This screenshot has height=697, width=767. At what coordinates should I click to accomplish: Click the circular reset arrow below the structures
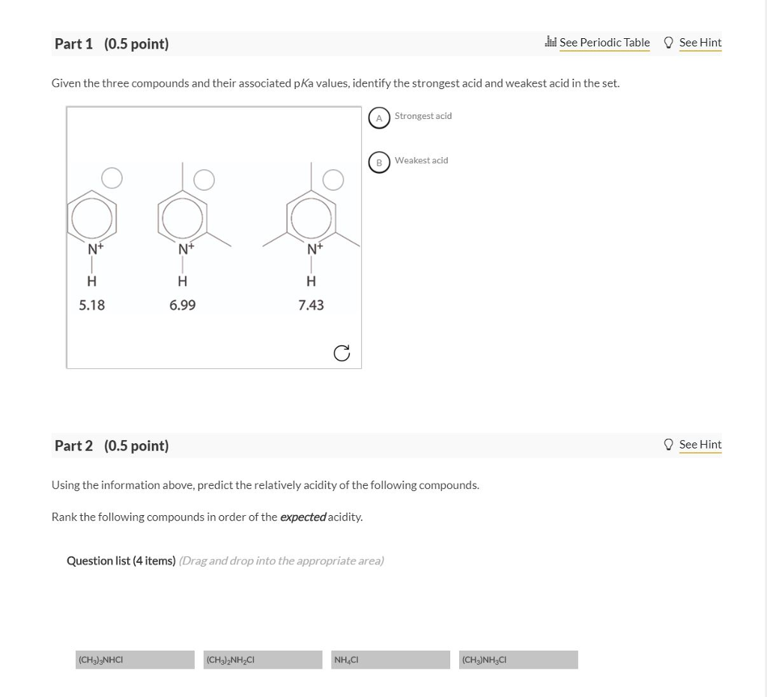(x=342, y=353)
